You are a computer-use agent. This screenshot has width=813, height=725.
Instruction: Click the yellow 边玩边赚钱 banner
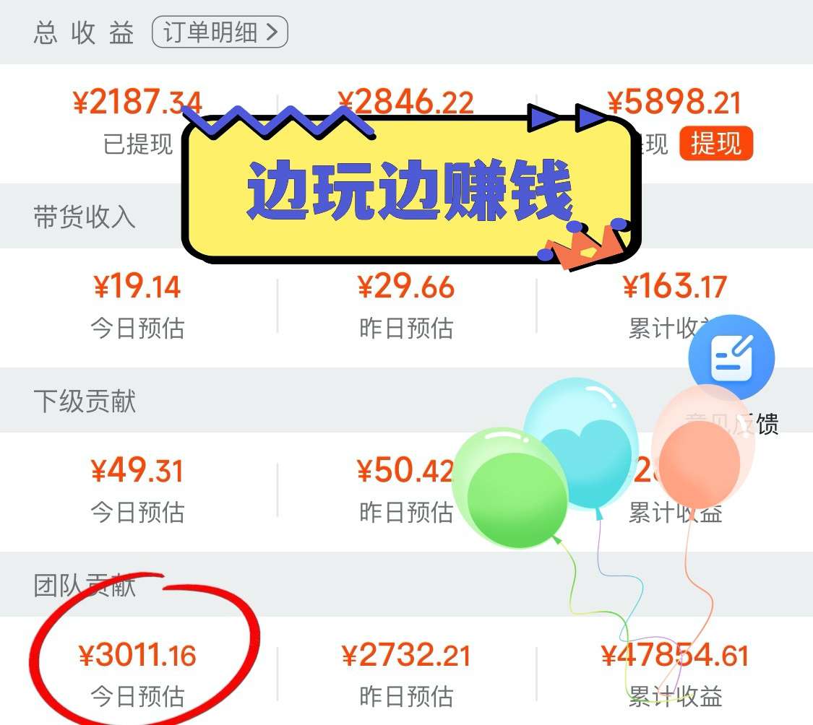[x=410, y=189]
